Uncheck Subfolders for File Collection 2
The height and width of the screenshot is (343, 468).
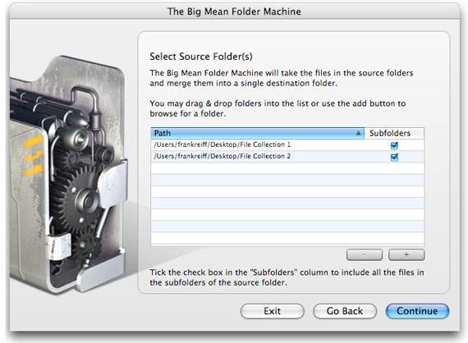(394, 157)
